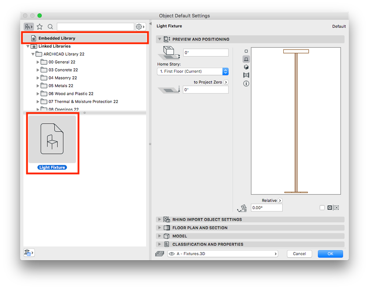This screenshot has width=369, height=289.
Task: Click the green zoom window button
Action: [x=40, y=16]
